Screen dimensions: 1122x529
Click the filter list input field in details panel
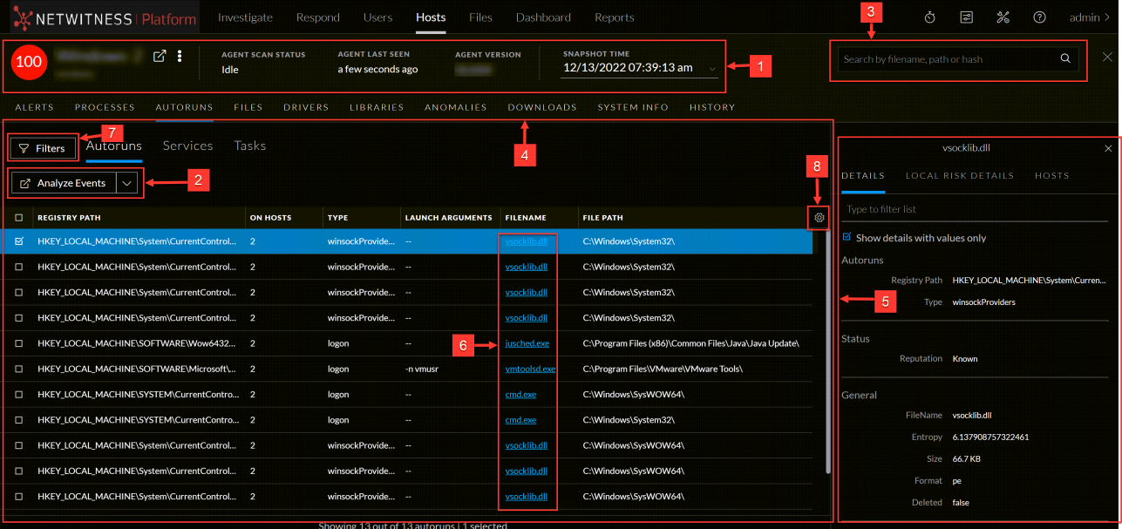pos(959,208)
